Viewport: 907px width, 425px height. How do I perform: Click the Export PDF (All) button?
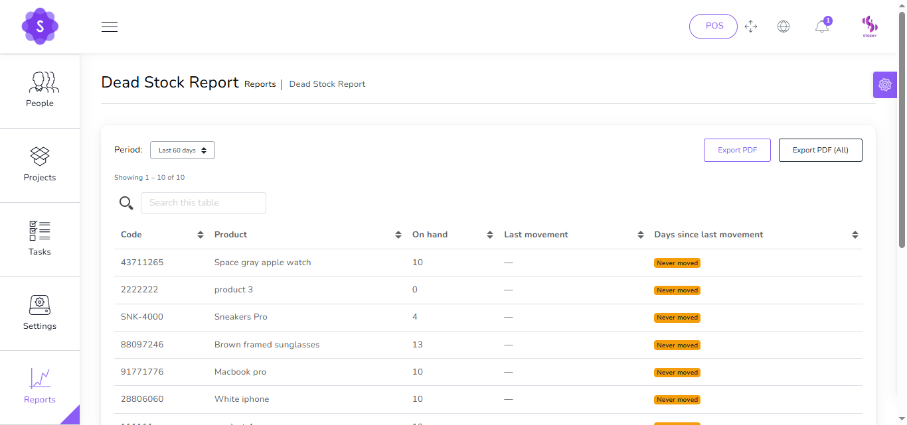tap(820, 151)
